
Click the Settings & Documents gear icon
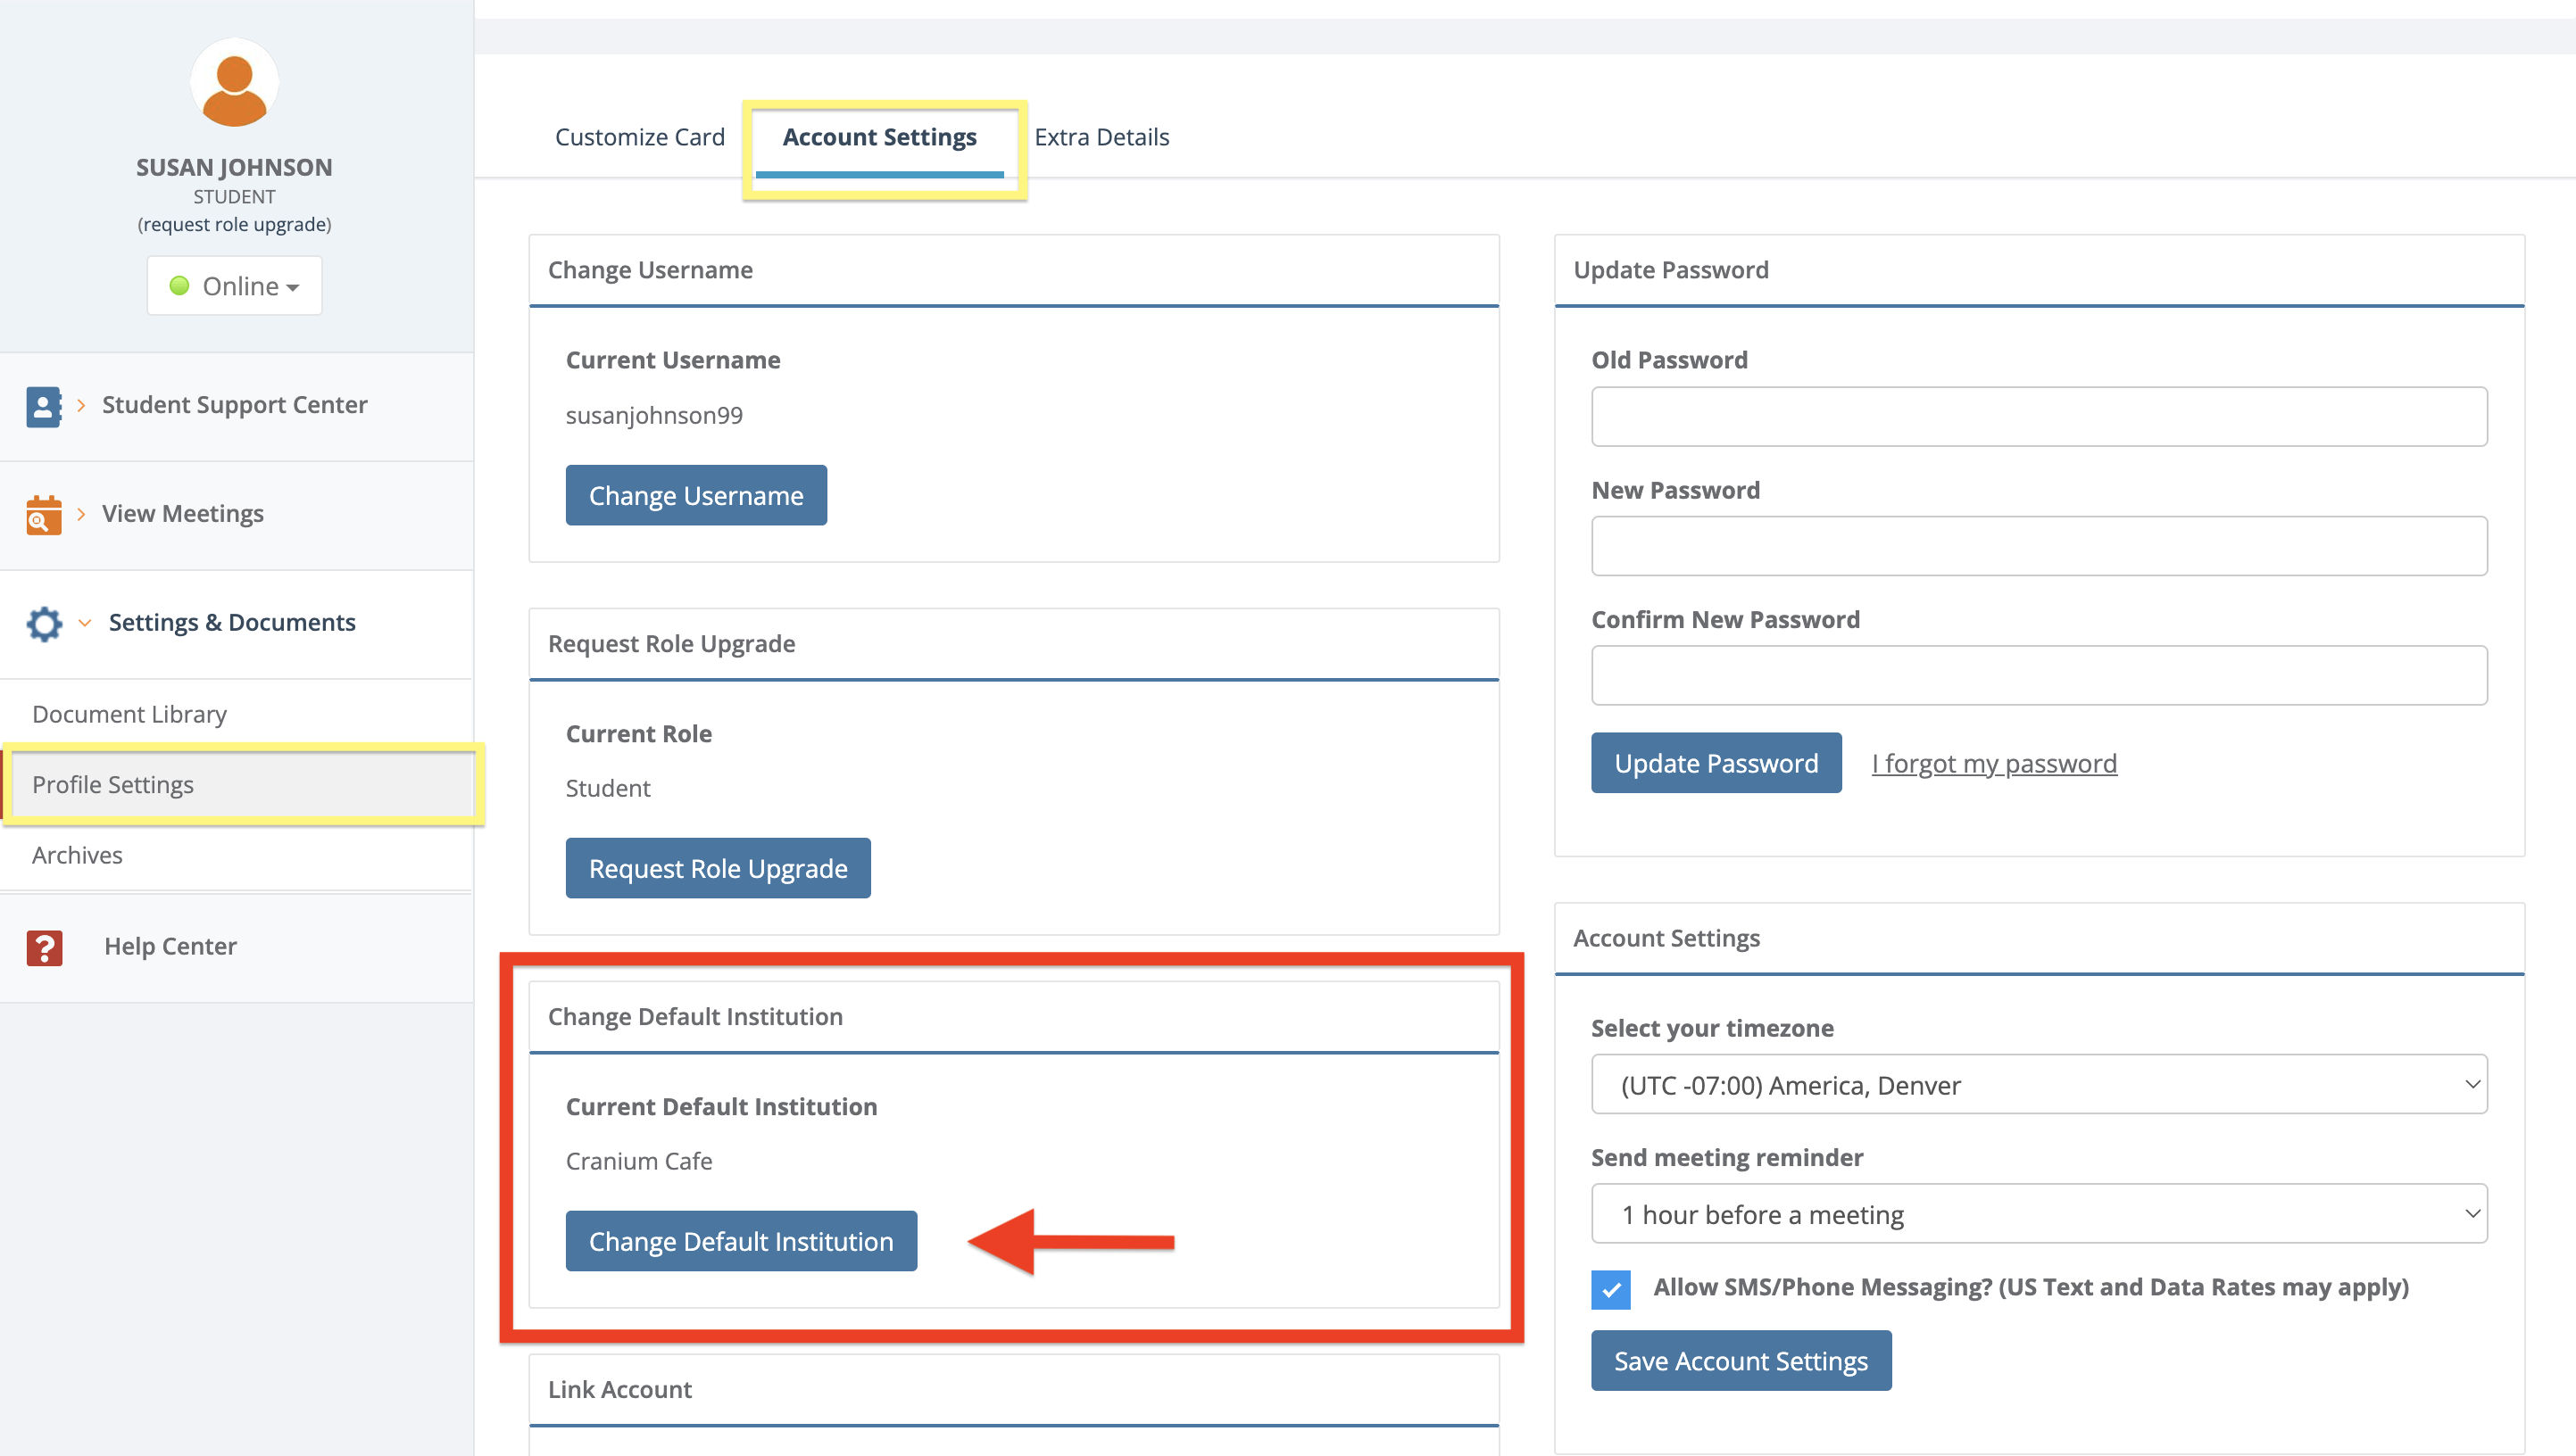click(x=44, y=624)
